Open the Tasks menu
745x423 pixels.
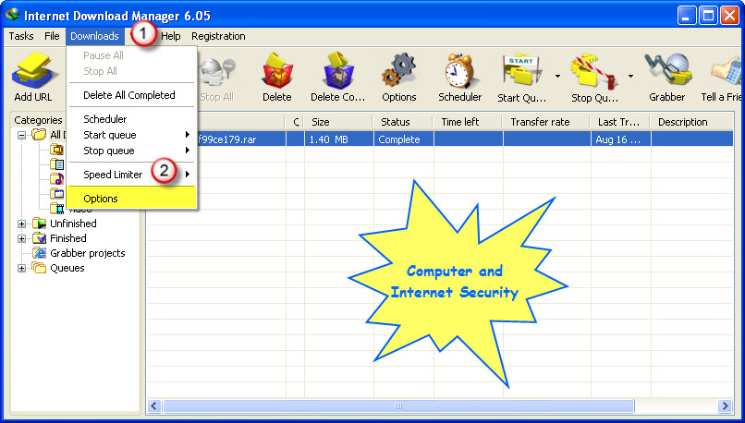(21, 36)
